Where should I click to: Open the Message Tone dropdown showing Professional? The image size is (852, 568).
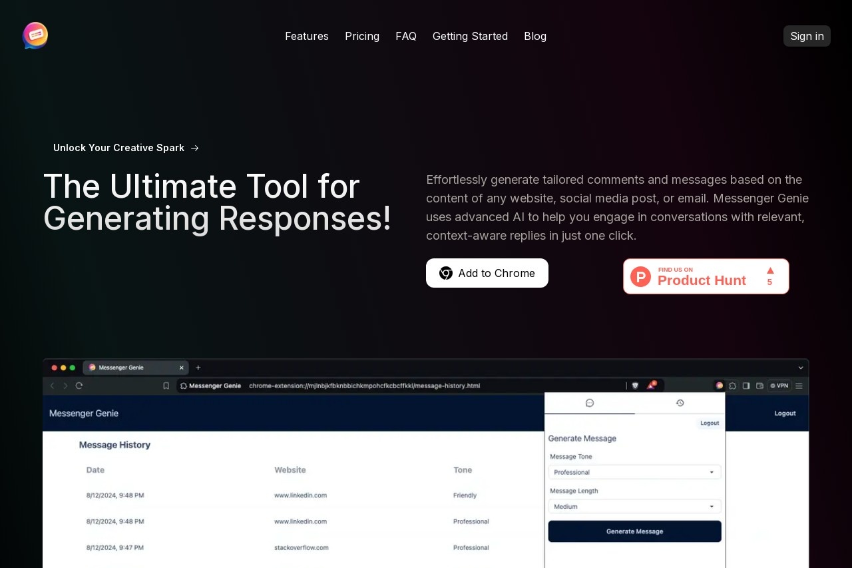click(x=634, y=472)
